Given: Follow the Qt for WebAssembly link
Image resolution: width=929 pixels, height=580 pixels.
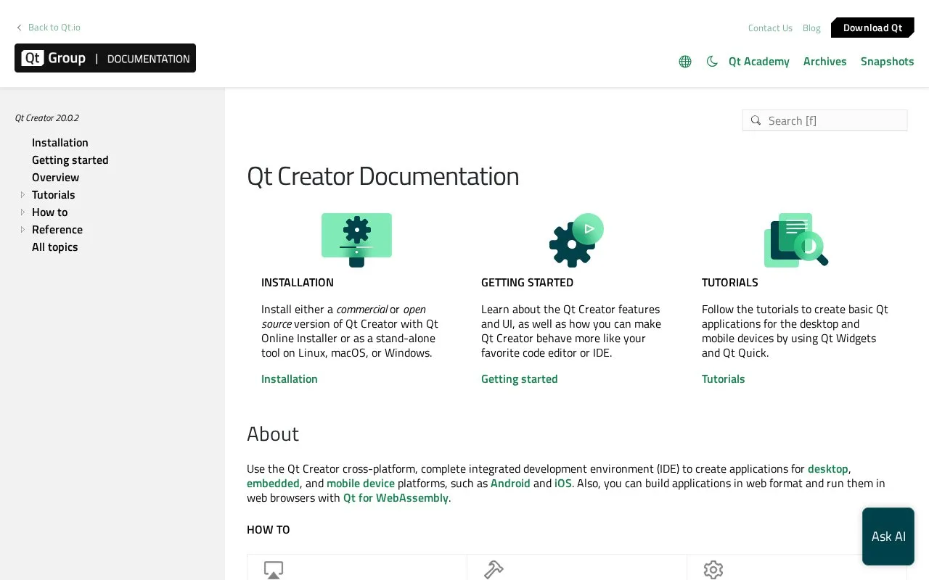Looking at the screenshot, I should 396,498.
